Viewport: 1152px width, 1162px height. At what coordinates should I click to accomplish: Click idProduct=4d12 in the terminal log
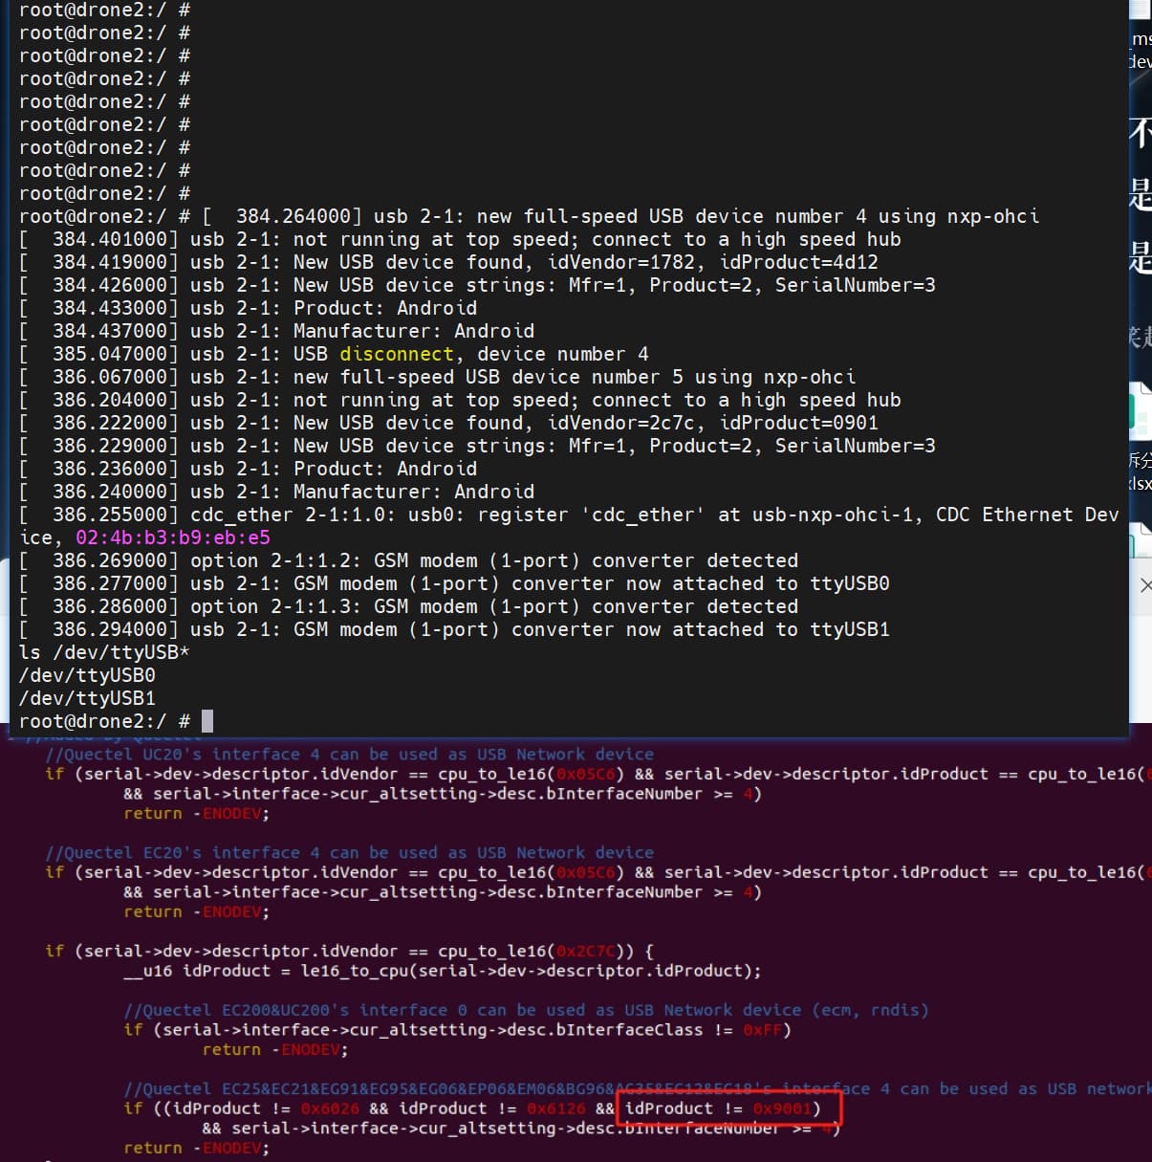798,262
